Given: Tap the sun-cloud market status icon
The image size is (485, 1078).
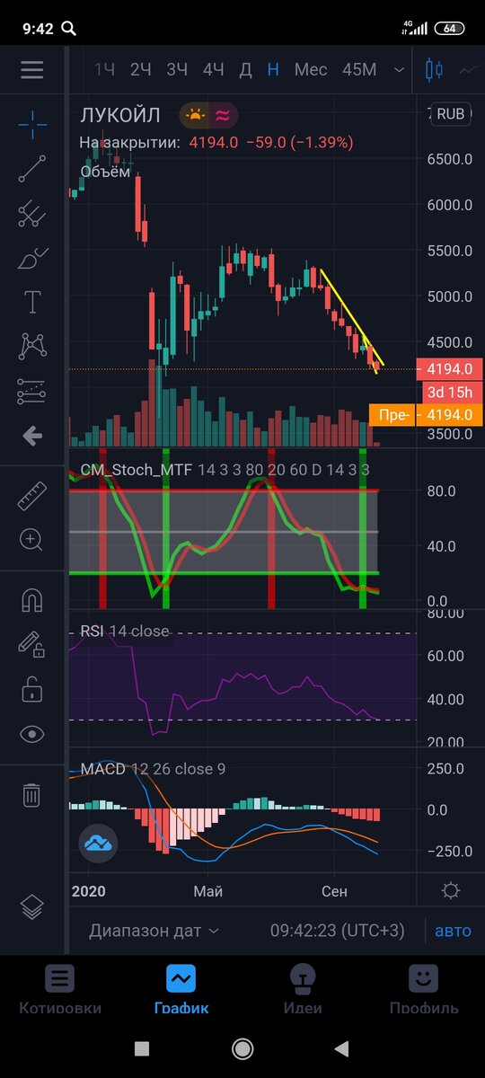Looking at the screenshot, I should pos(193,115).
